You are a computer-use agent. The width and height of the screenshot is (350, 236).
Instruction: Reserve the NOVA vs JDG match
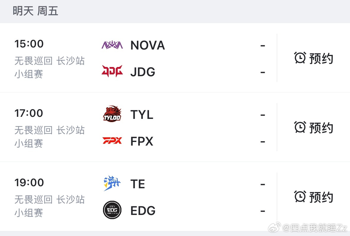pos(313,58)
